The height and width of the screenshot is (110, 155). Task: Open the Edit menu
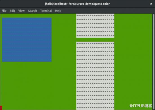[12, 11]
